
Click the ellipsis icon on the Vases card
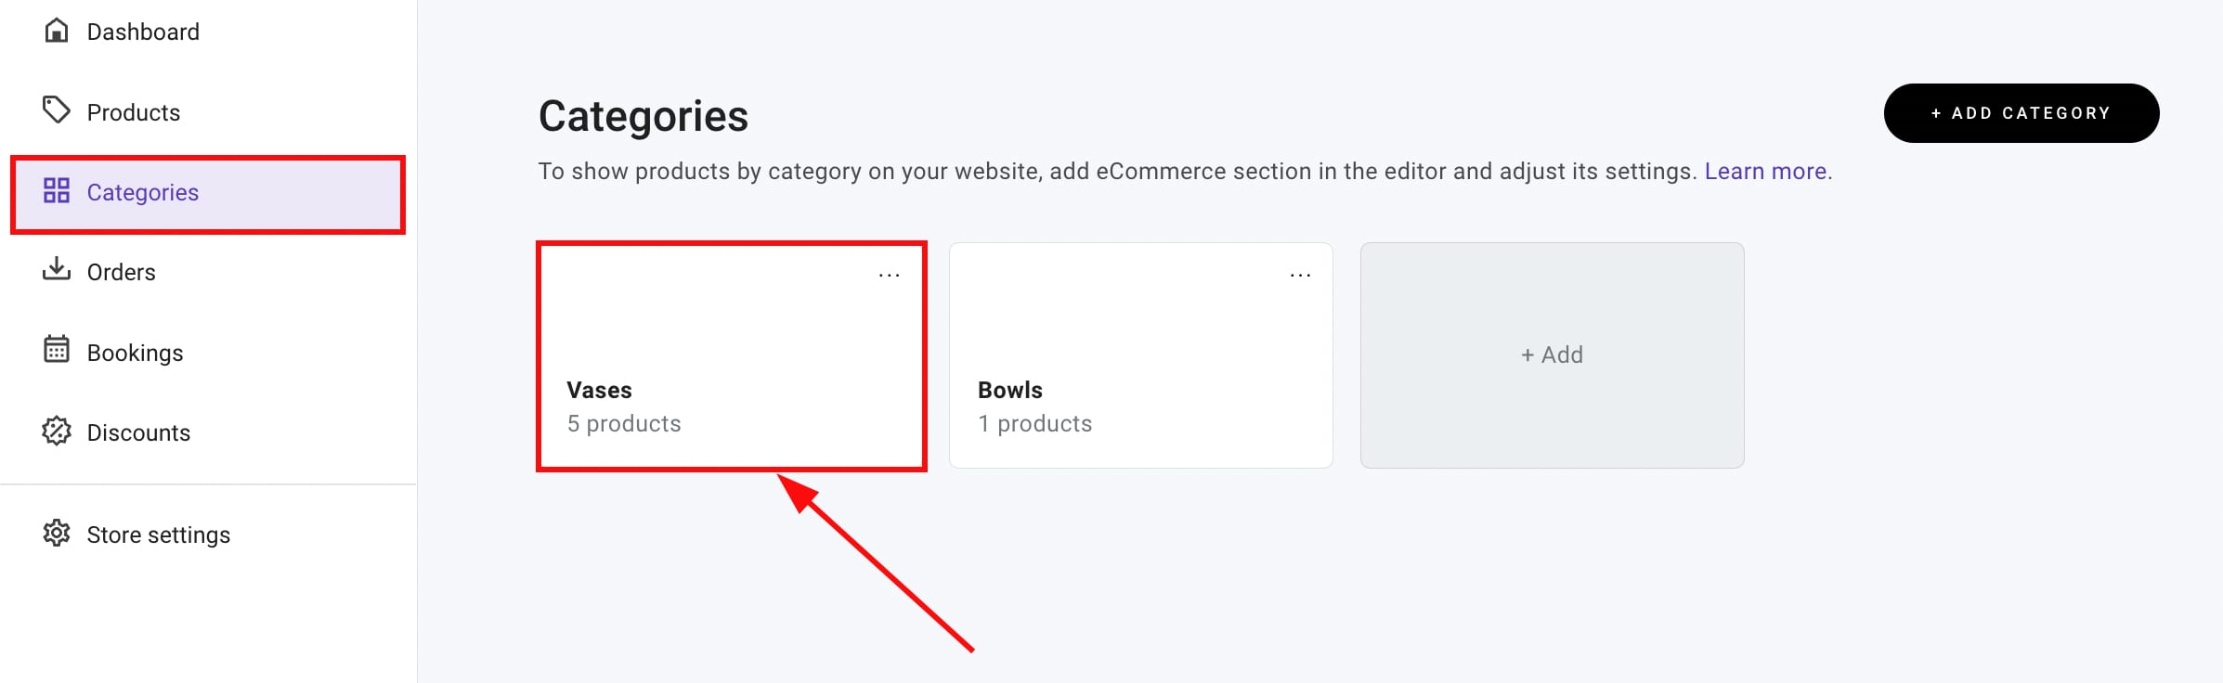tap(889, 275)
